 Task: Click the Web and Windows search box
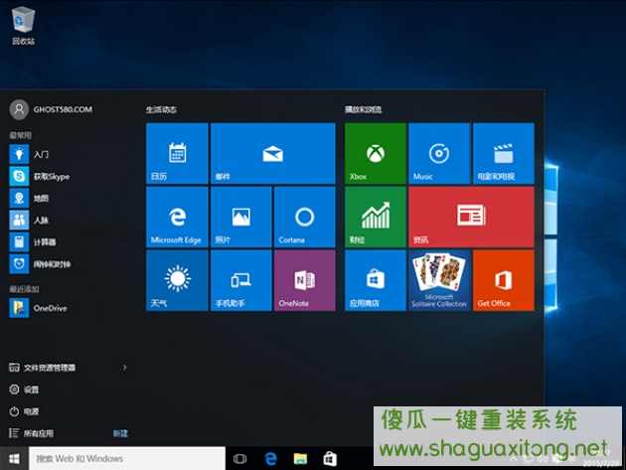[x=127, y=458]
